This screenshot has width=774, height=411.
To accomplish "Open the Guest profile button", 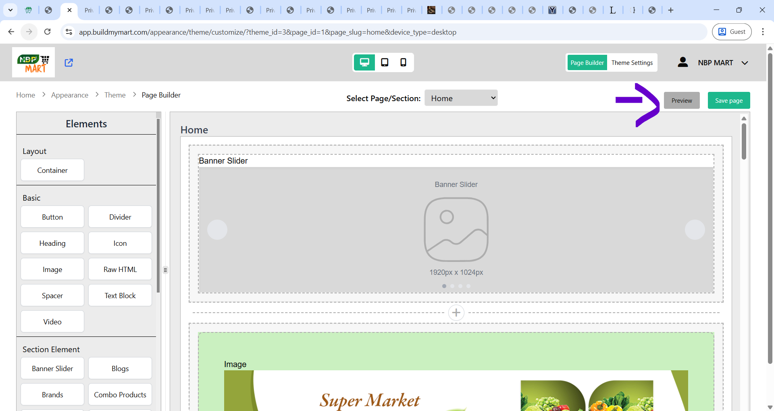I will point(732,32).
